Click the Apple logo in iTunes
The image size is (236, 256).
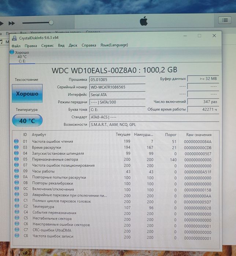click(x=144, y=21)
